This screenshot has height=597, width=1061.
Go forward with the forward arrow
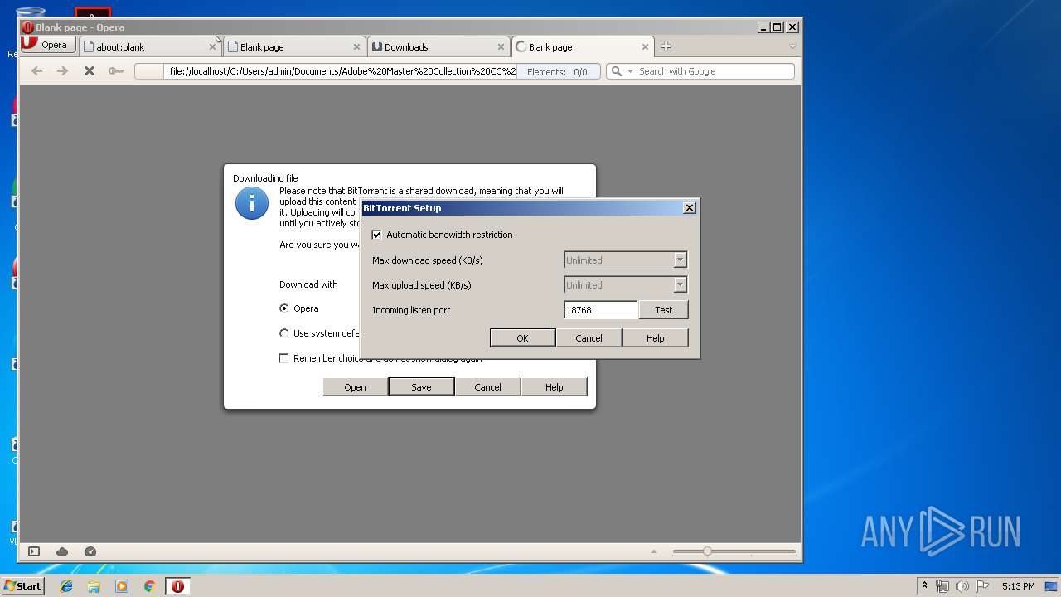point(62,71)
